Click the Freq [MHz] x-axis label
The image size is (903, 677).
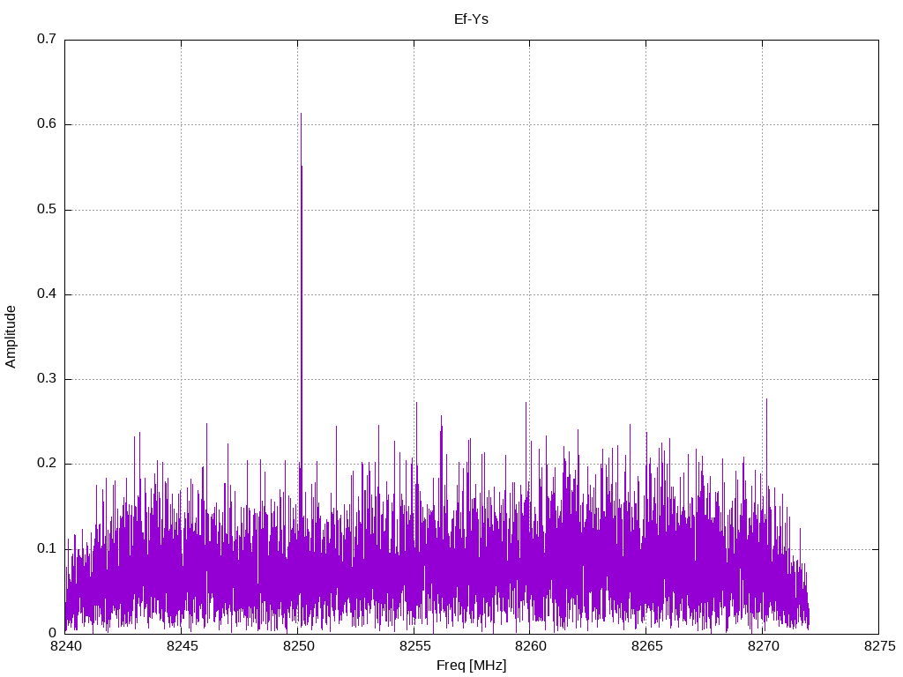(x=471, y=666)
